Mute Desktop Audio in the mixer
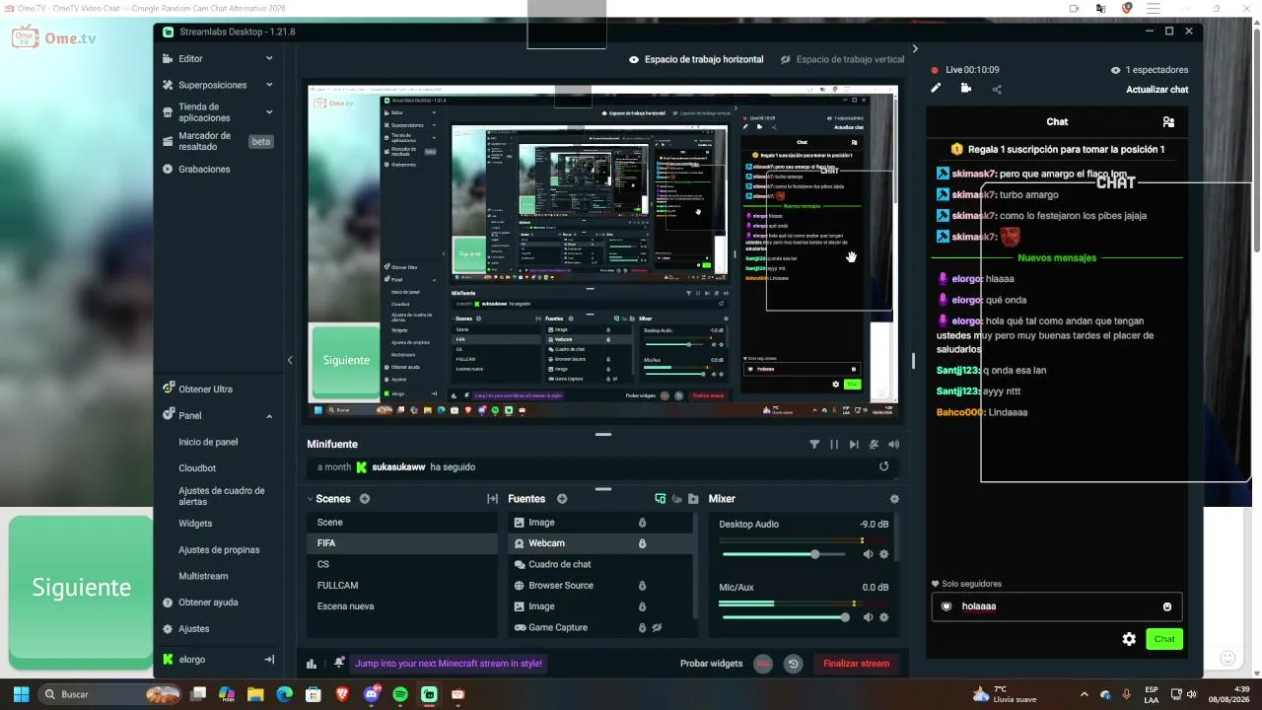This screenshot has height=710, width=1262. click(x=869, y=554)
